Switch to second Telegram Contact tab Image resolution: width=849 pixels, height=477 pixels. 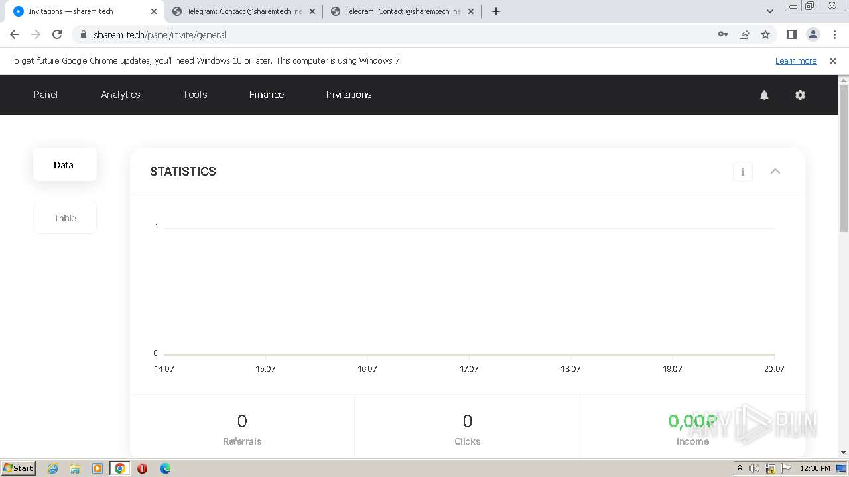click(x=402, y=11)
